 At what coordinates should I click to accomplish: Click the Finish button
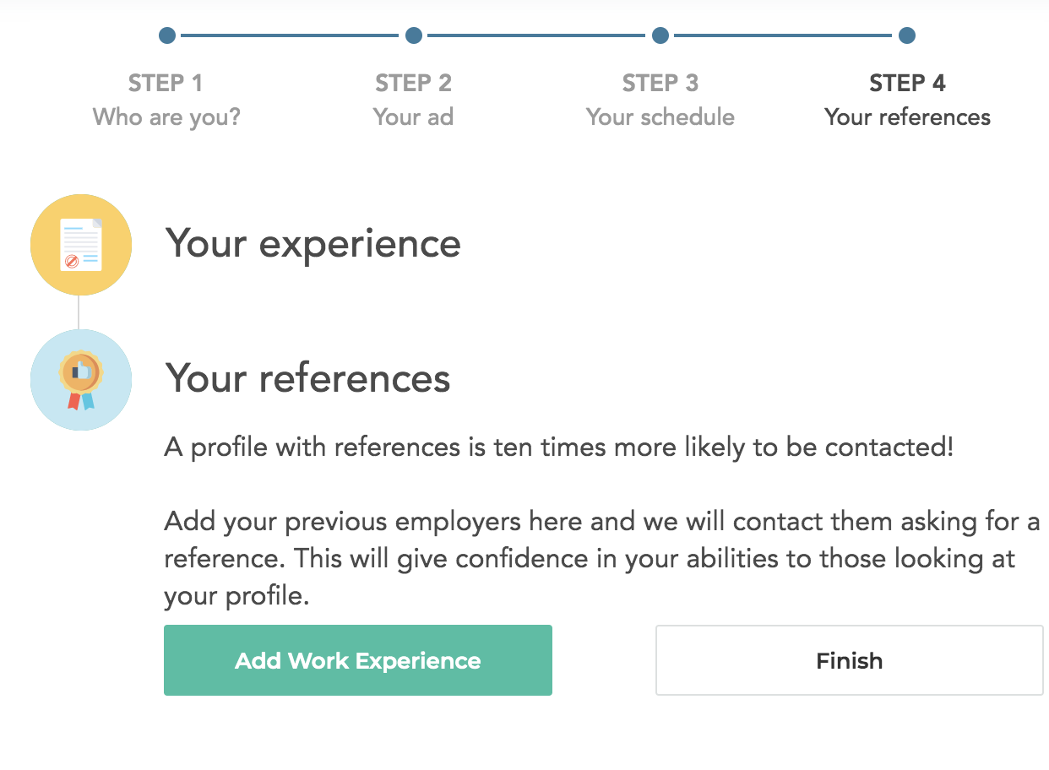coord(850,660)
